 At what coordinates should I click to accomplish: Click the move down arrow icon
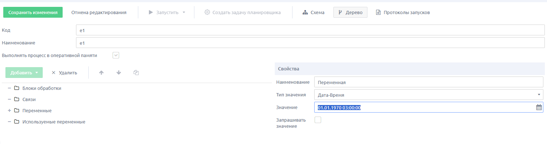point(119,73)
